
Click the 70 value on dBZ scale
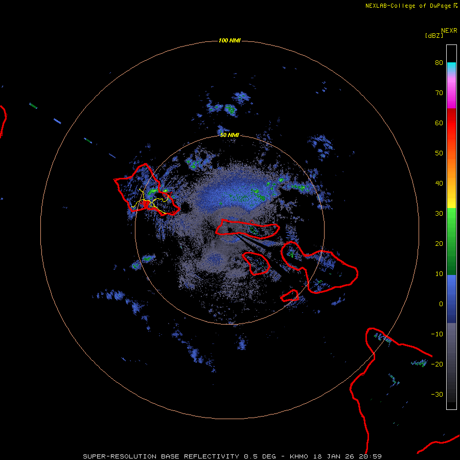(439, 93)
